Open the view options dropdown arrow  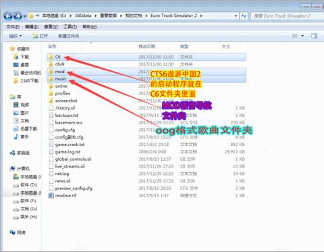[x=302, y=36]
